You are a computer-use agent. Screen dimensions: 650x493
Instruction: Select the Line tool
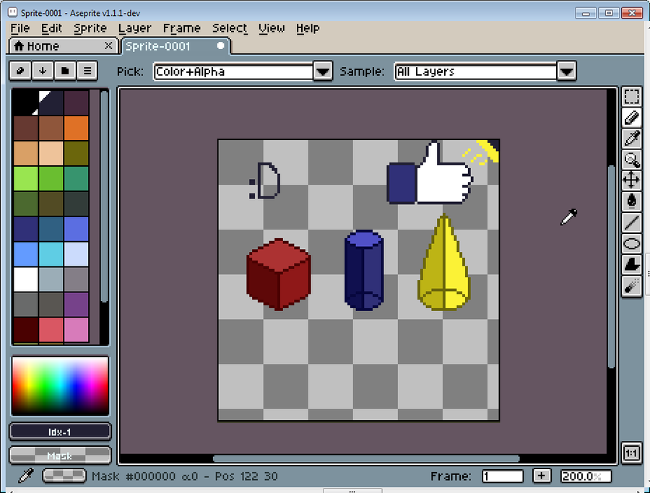[x=631, y=222]
